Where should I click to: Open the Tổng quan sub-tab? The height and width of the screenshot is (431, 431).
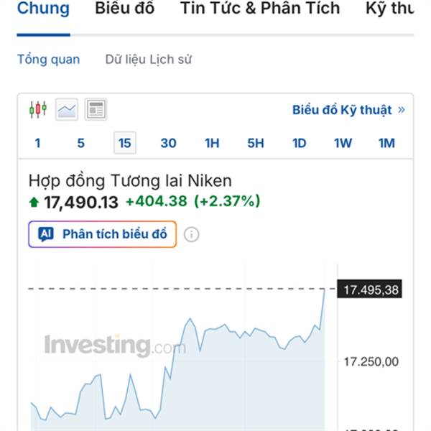coord(49,60)
